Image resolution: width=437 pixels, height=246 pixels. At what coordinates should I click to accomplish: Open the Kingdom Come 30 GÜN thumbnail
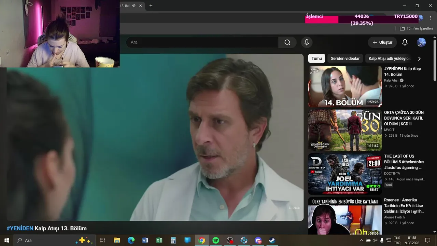click(x=345, y=130)
